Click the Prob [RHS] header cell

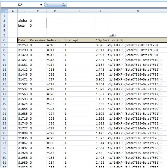pyautogui.click(x=115, y=40)
